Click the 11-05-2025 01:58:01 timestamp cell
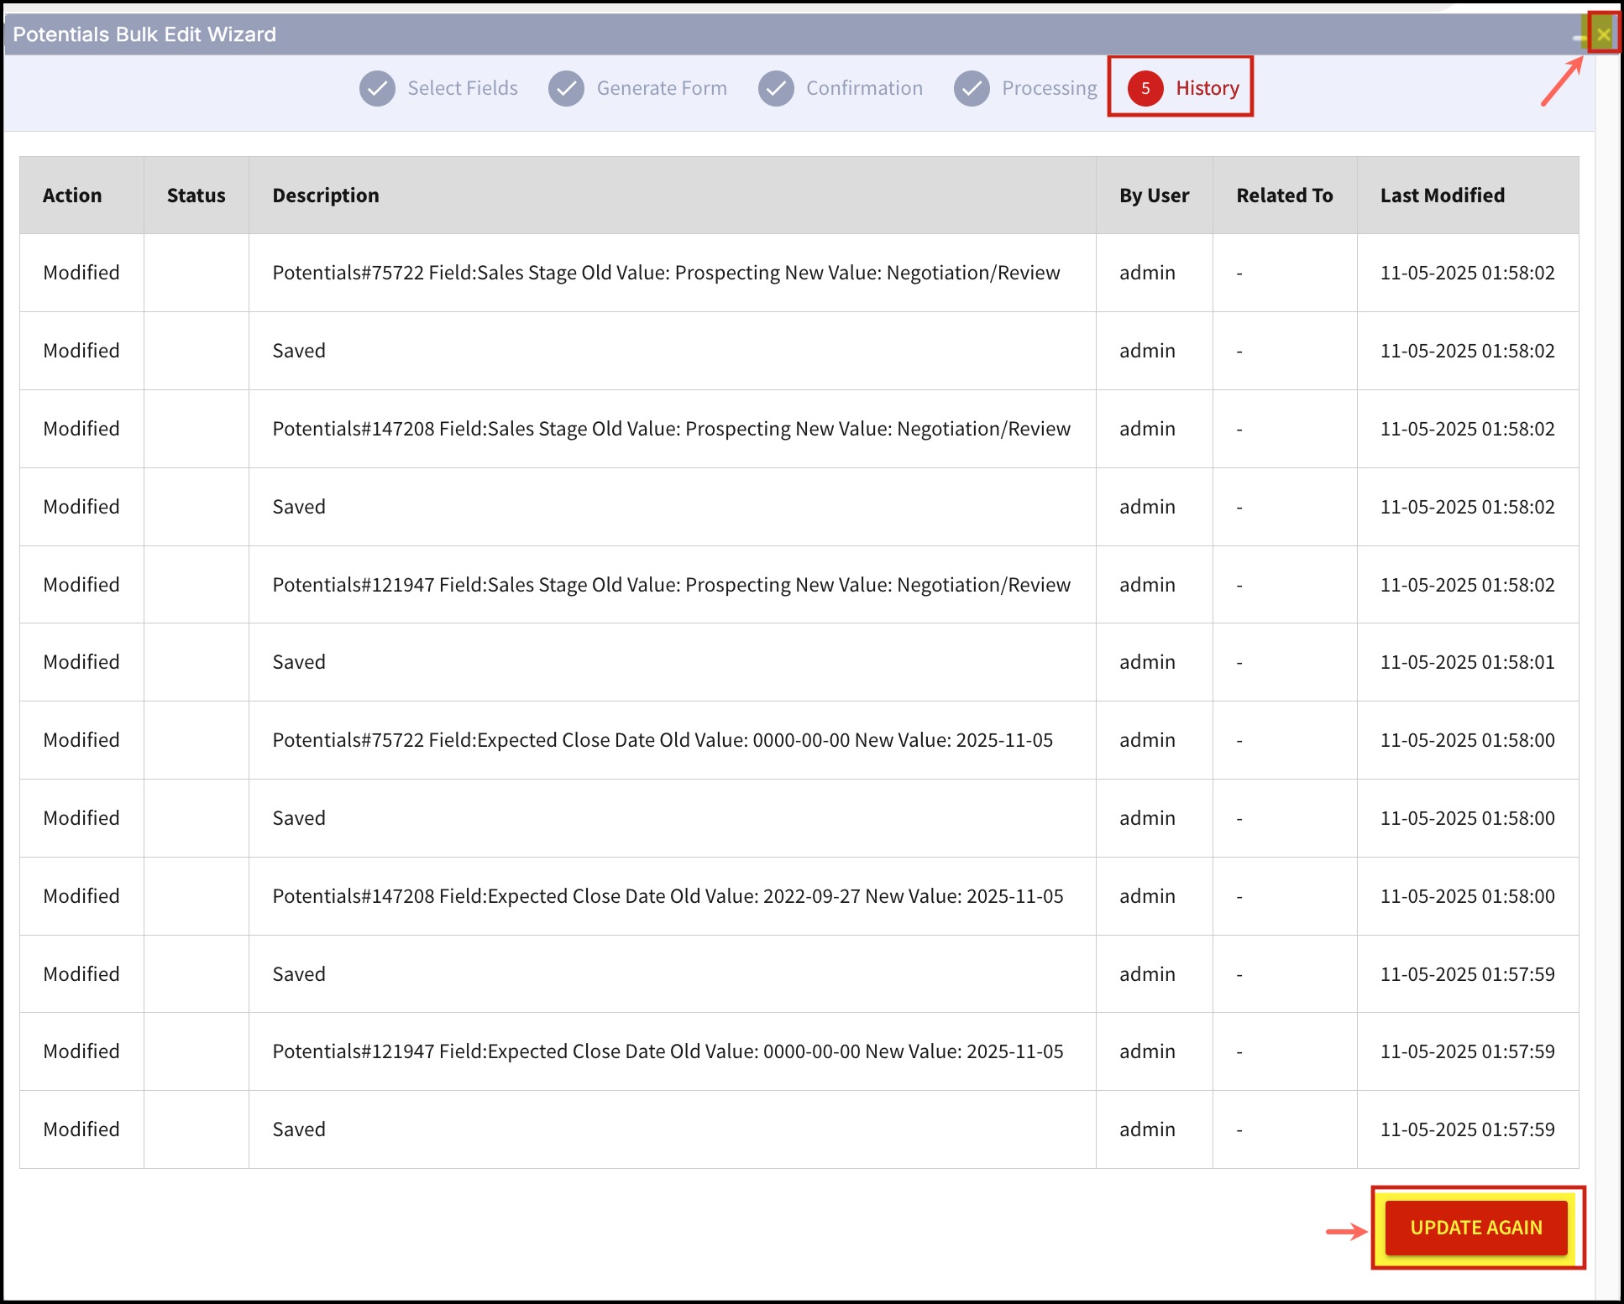This screenshot has width=1624, height=1304. pos(1467,662)
